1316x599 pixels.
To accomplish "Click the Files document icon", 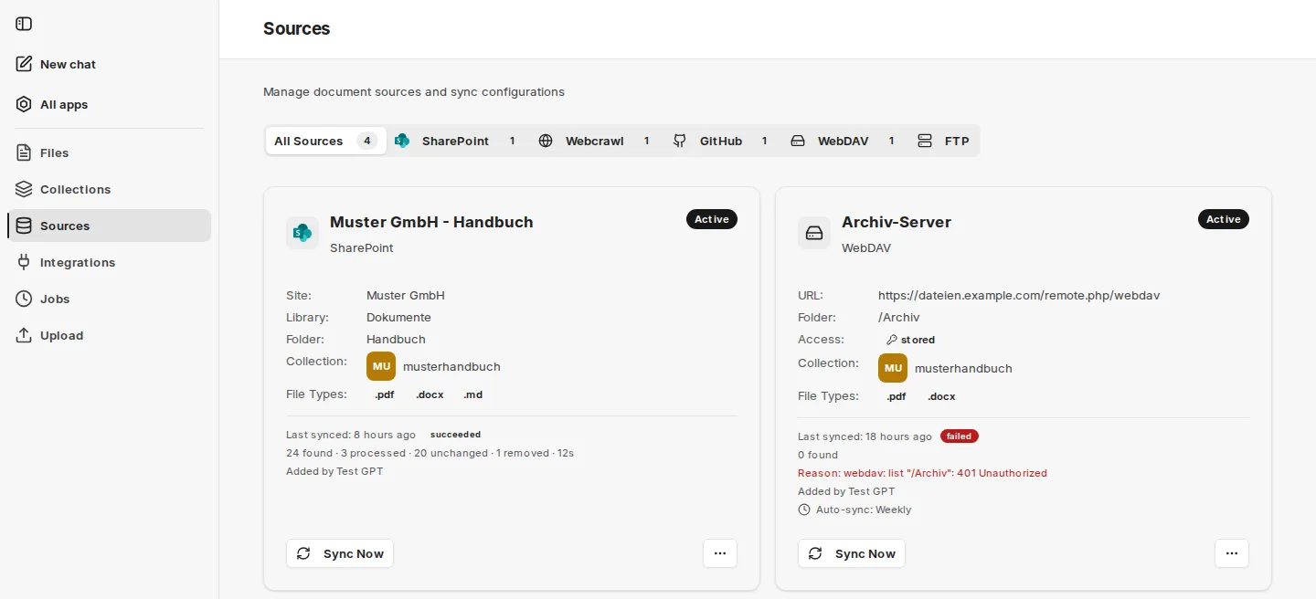I will (24, 152).
